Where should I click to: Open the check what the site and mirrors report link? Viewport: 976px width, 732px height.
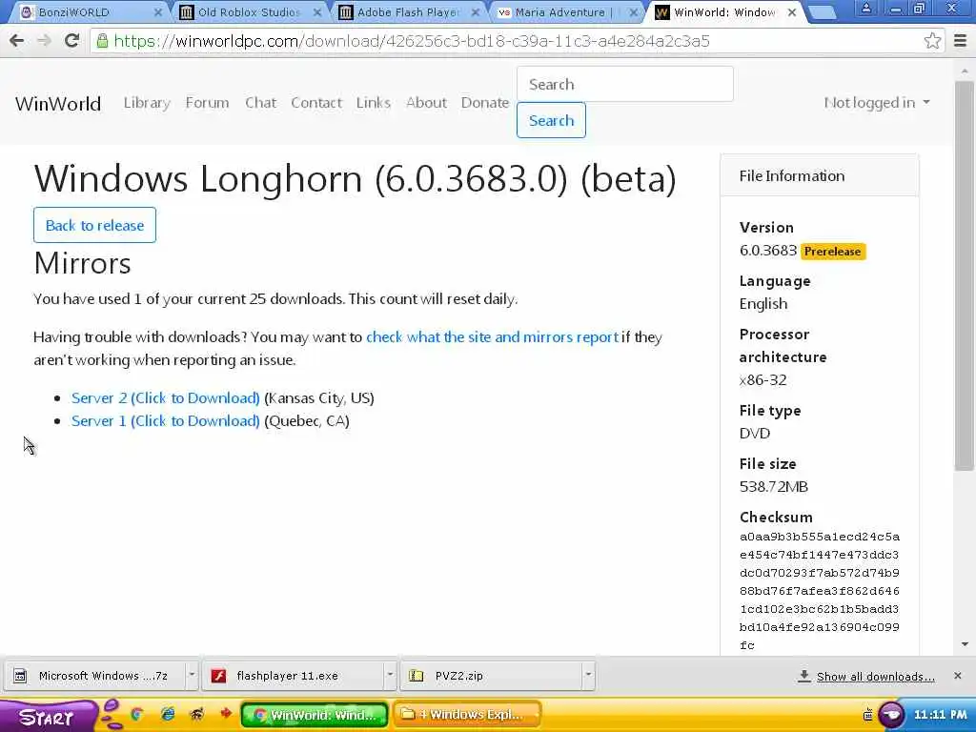[493, 336]
